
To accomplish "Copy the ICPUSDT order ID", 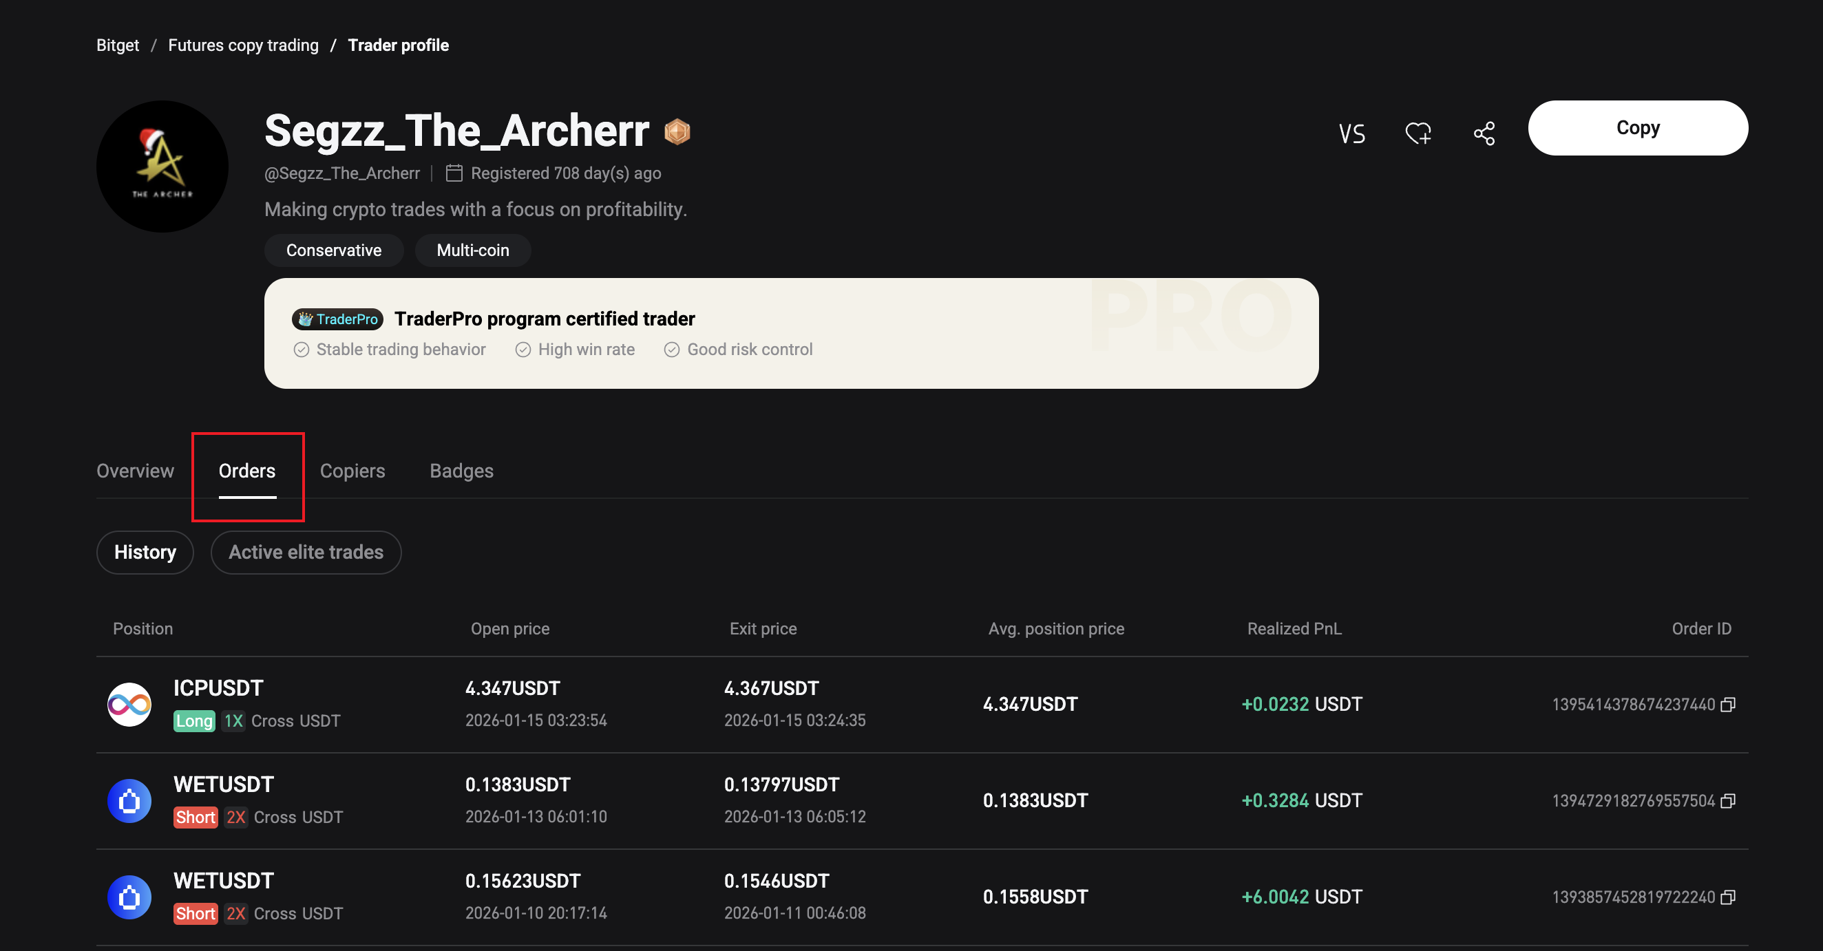I will (1728, 705).
